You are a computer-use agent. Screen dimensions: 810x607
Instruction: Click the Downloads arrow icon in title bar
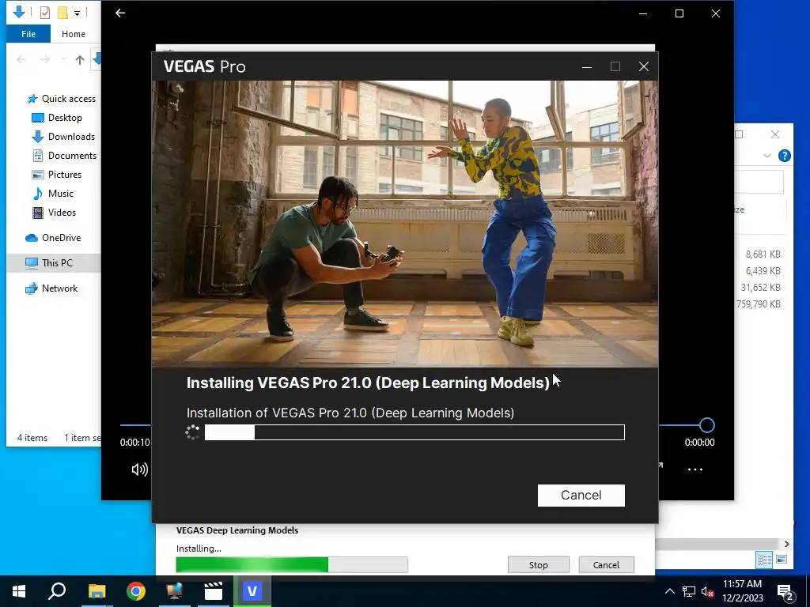pyautogui.click(x=19, y=12)
